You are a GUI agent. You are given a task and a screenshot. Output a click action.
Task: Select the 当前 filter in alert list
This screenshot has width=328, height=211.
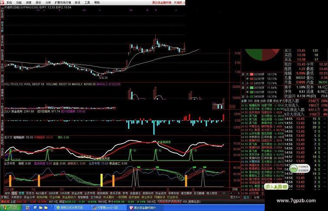tap(263, 101)
